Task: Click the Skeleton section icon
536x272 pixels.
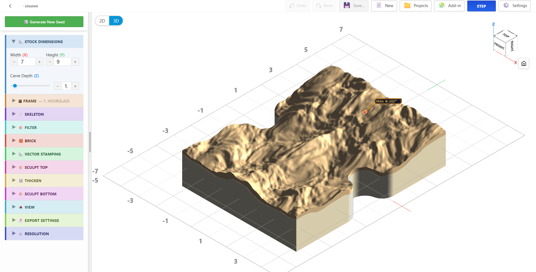Action: [21, 114]
